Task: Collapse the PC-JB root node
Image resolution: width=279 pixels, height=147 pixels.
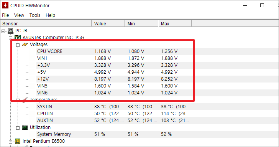Action: (x=3, y=31)
